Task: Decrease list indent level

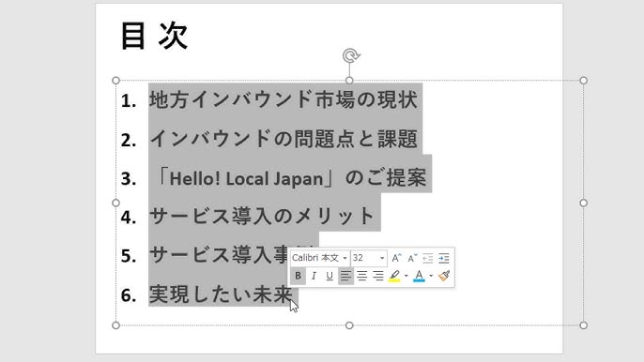Action: pyautogui.click(x=427, y=258)
